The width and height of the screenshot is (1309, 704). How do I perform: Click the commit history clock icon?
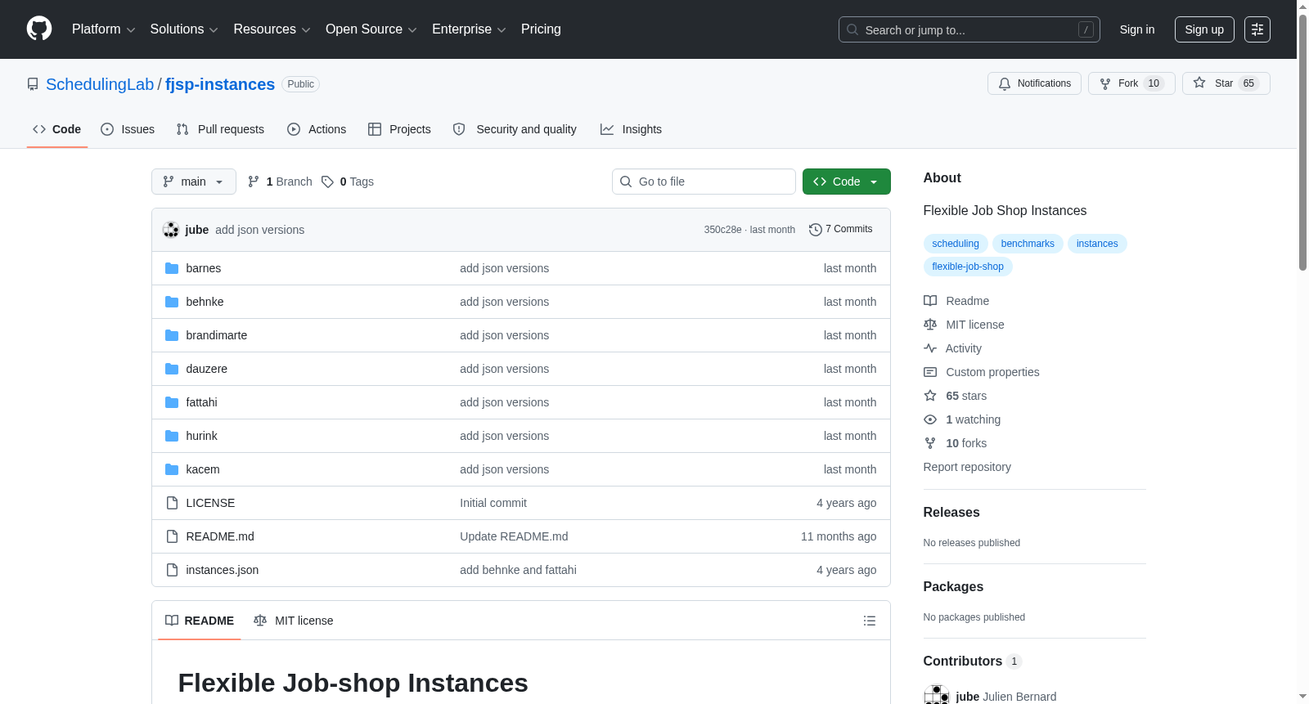click(x=815, y=230)
